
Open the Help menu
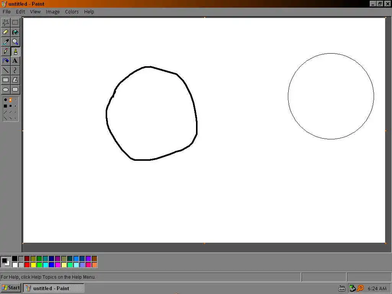pyautogui.click(x=89, y=12)
